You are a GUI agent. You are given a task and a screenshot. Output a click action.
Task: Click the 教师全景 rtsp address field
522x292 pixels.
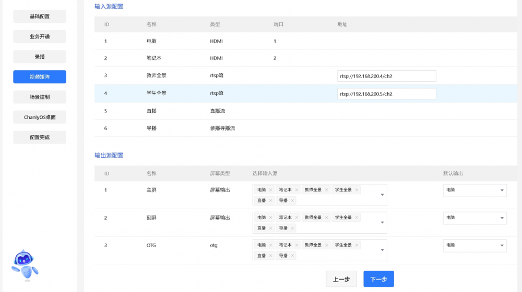pyautogui.click(x=386, y=77)
